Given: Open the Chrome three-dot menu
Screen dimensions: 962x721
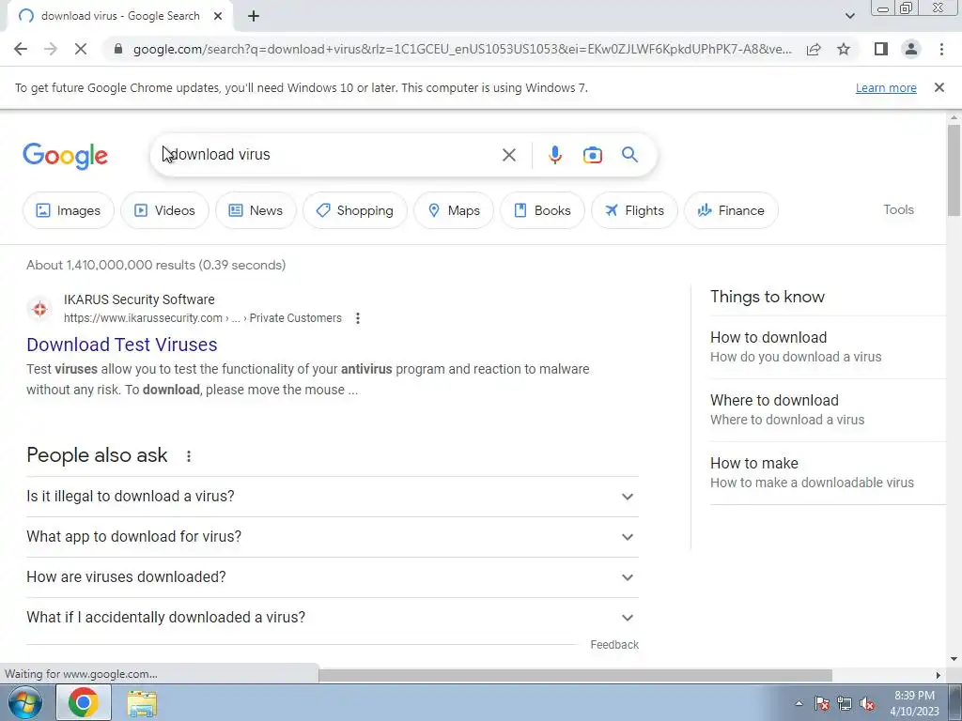Looking at the screenshot, I should coord(941,49).
